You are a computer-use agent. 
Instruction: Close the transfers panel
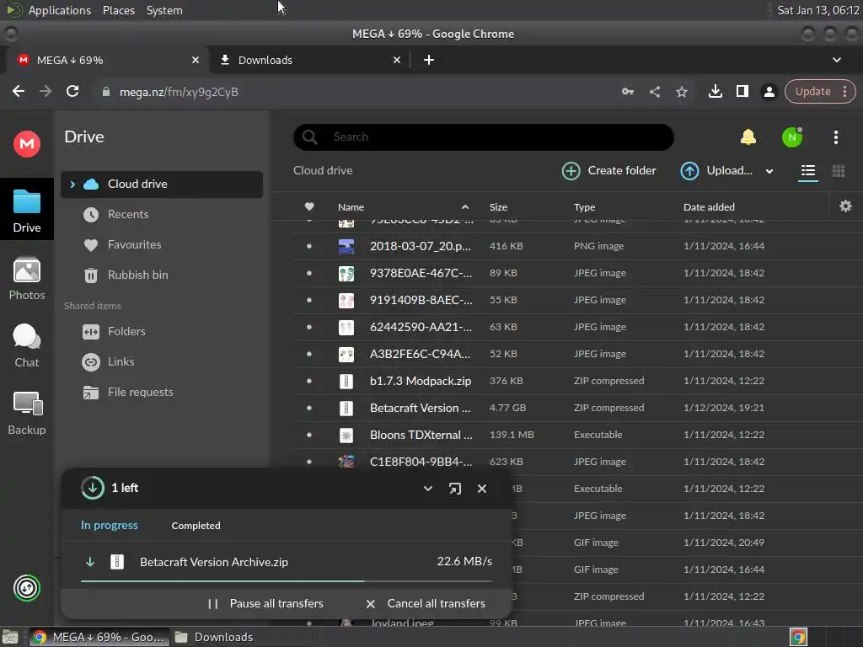(481, 489)
